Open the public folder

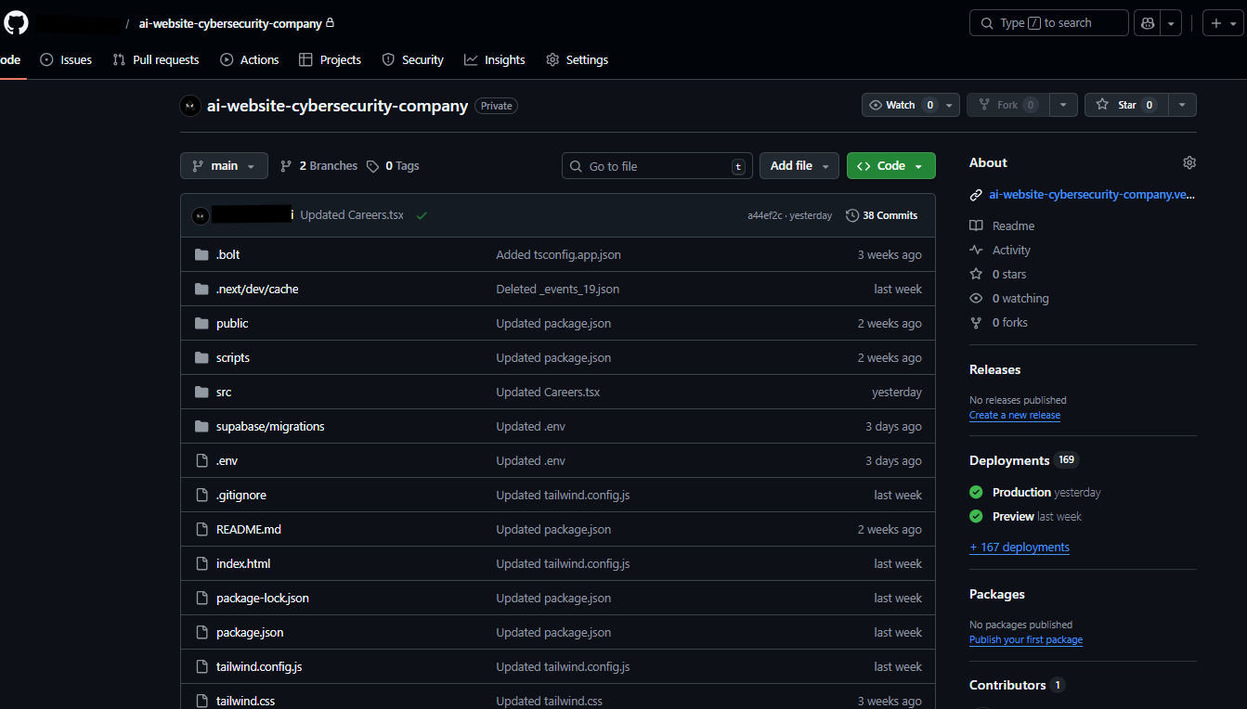pyautogui.click(x=232, y=323)
